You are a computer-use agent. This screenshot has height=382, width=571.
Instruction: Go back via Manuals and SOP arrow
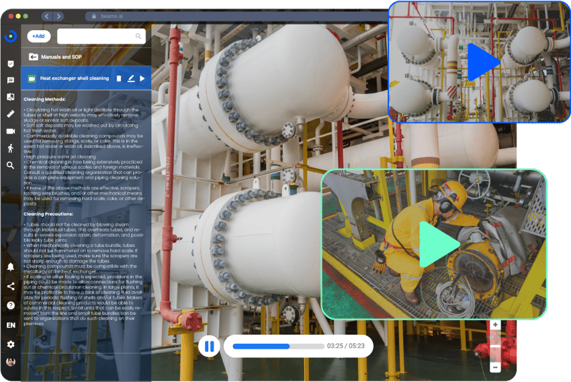point(33,57)
